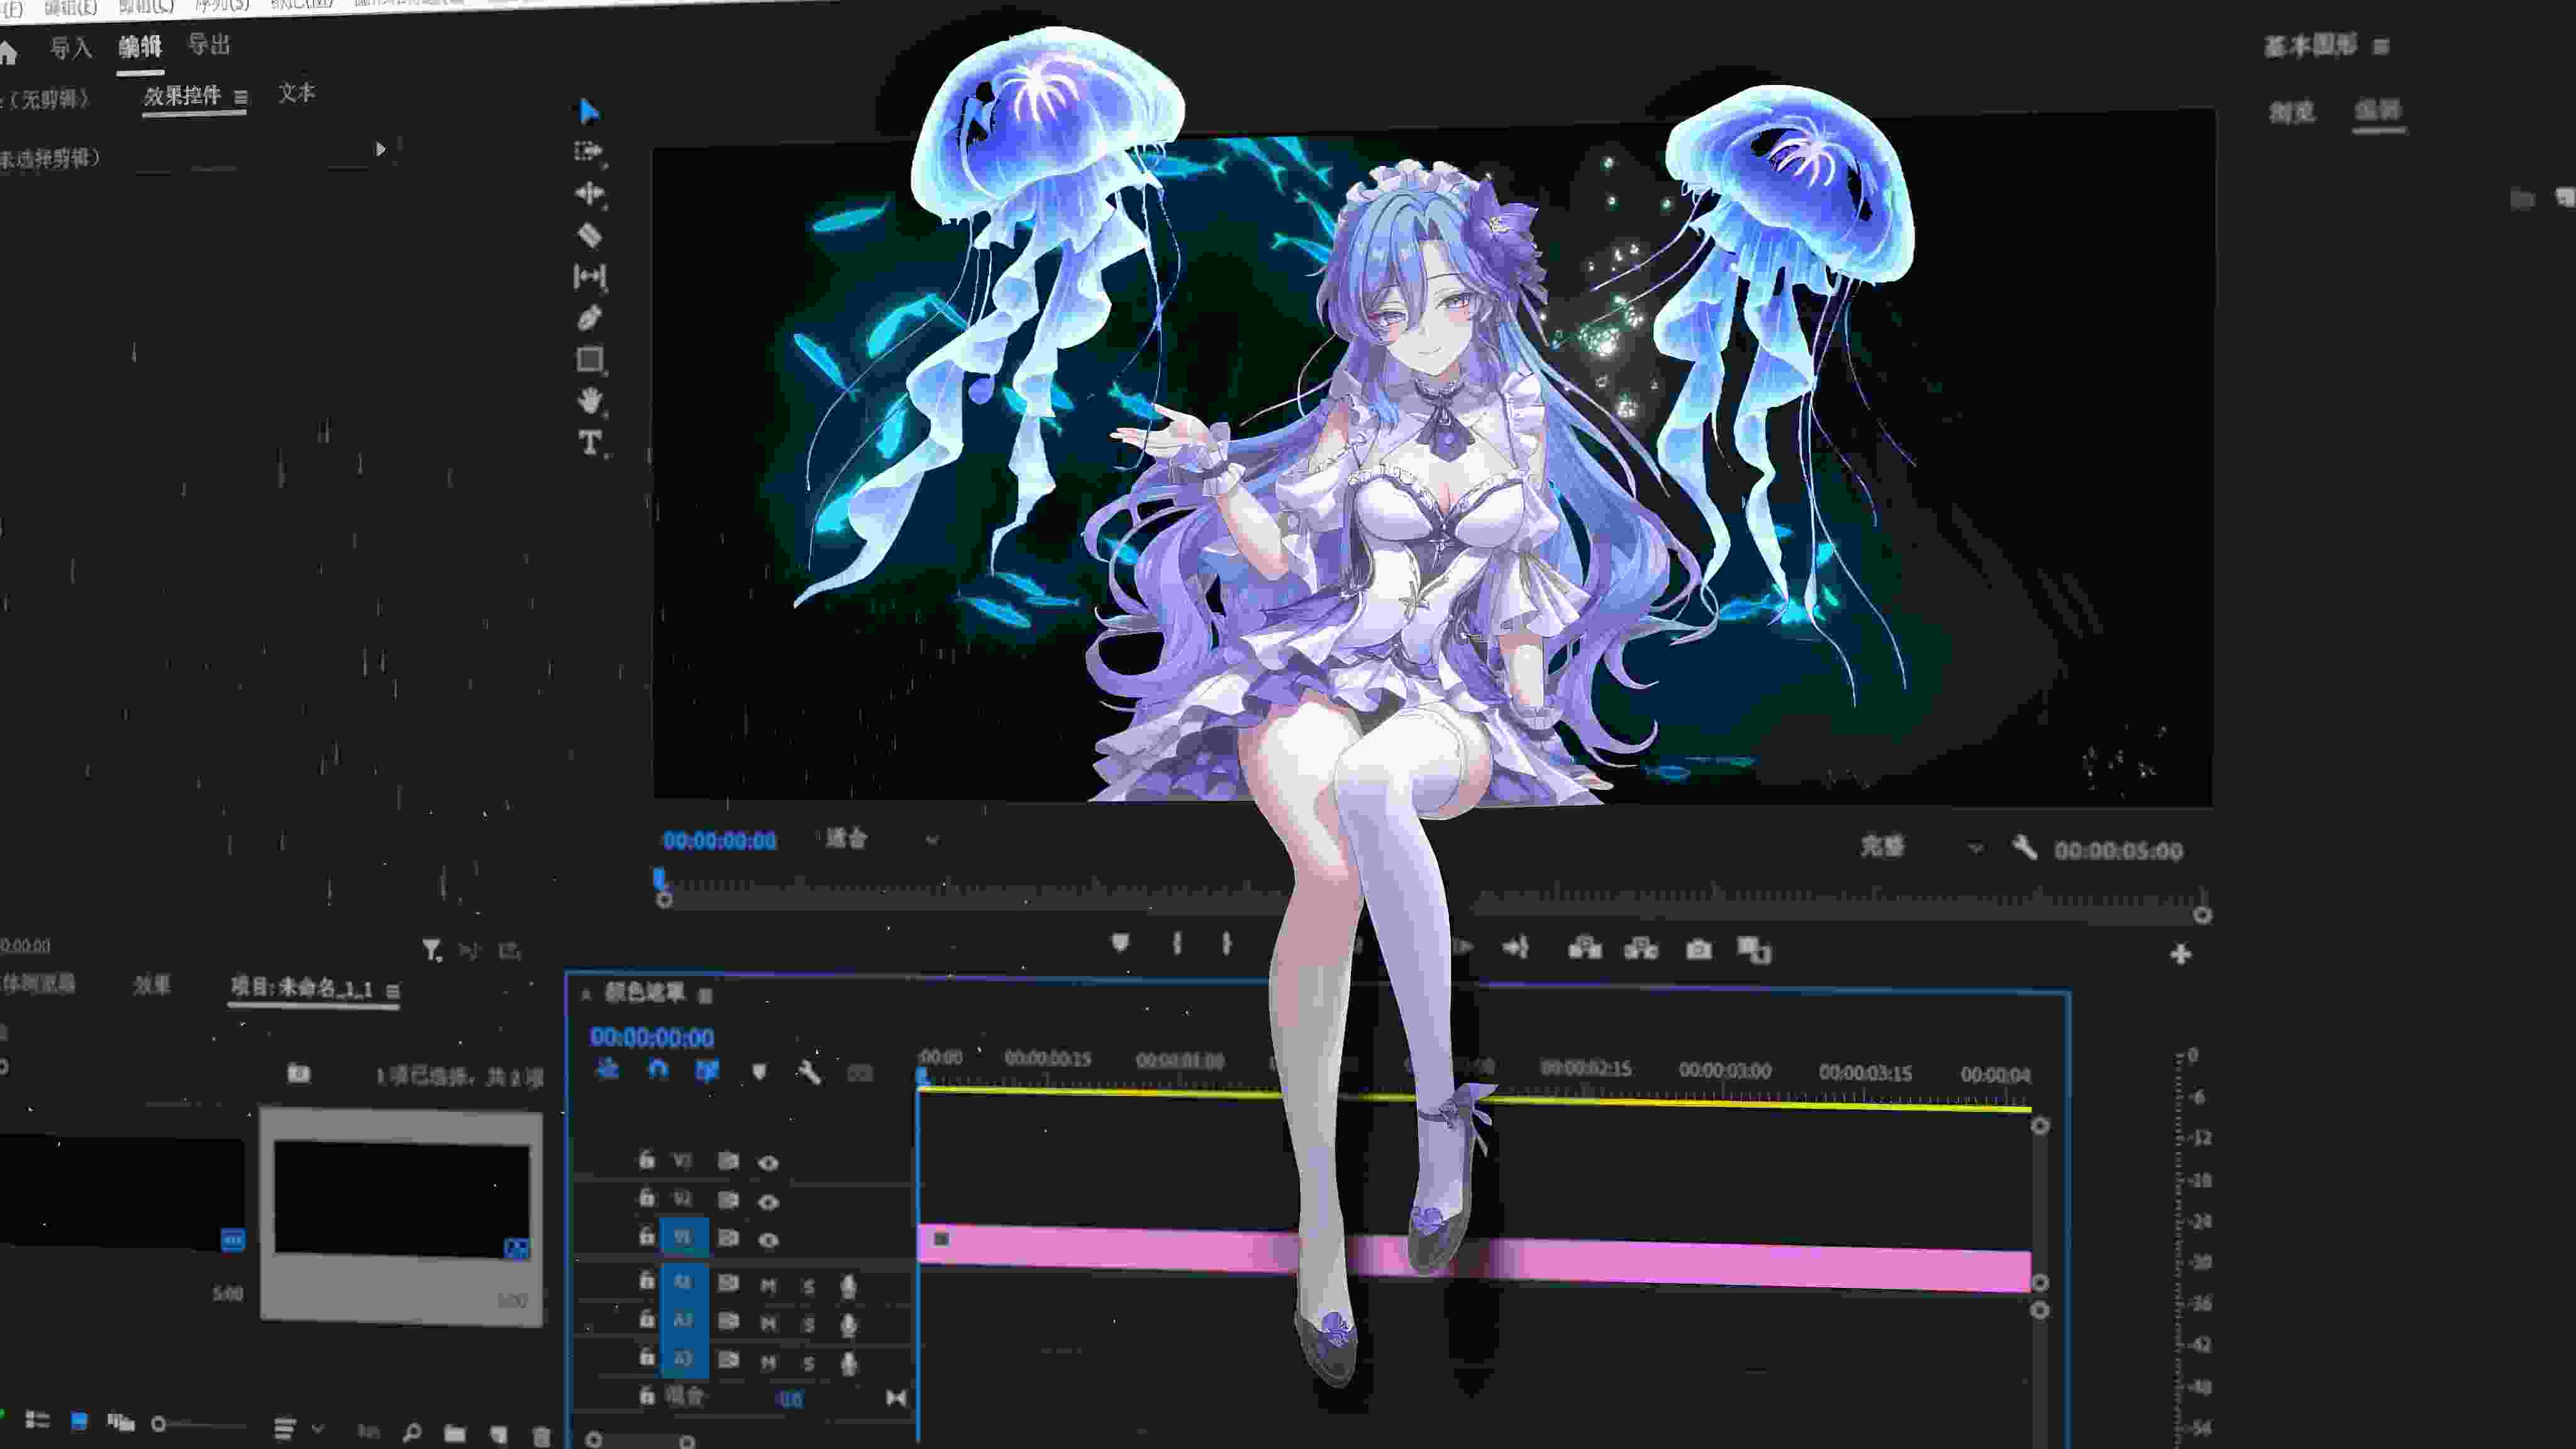Add a marker in the timeline toolbar

click(759, 1072)
